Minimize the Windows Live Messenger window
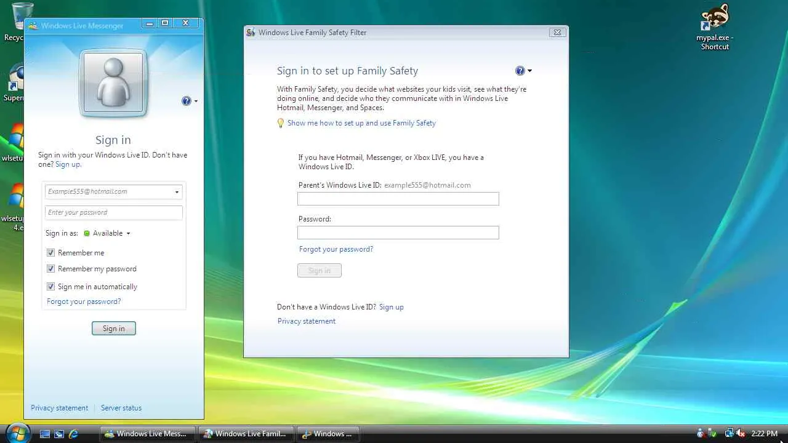The image size is (788, 443). (x=149, y=23)
